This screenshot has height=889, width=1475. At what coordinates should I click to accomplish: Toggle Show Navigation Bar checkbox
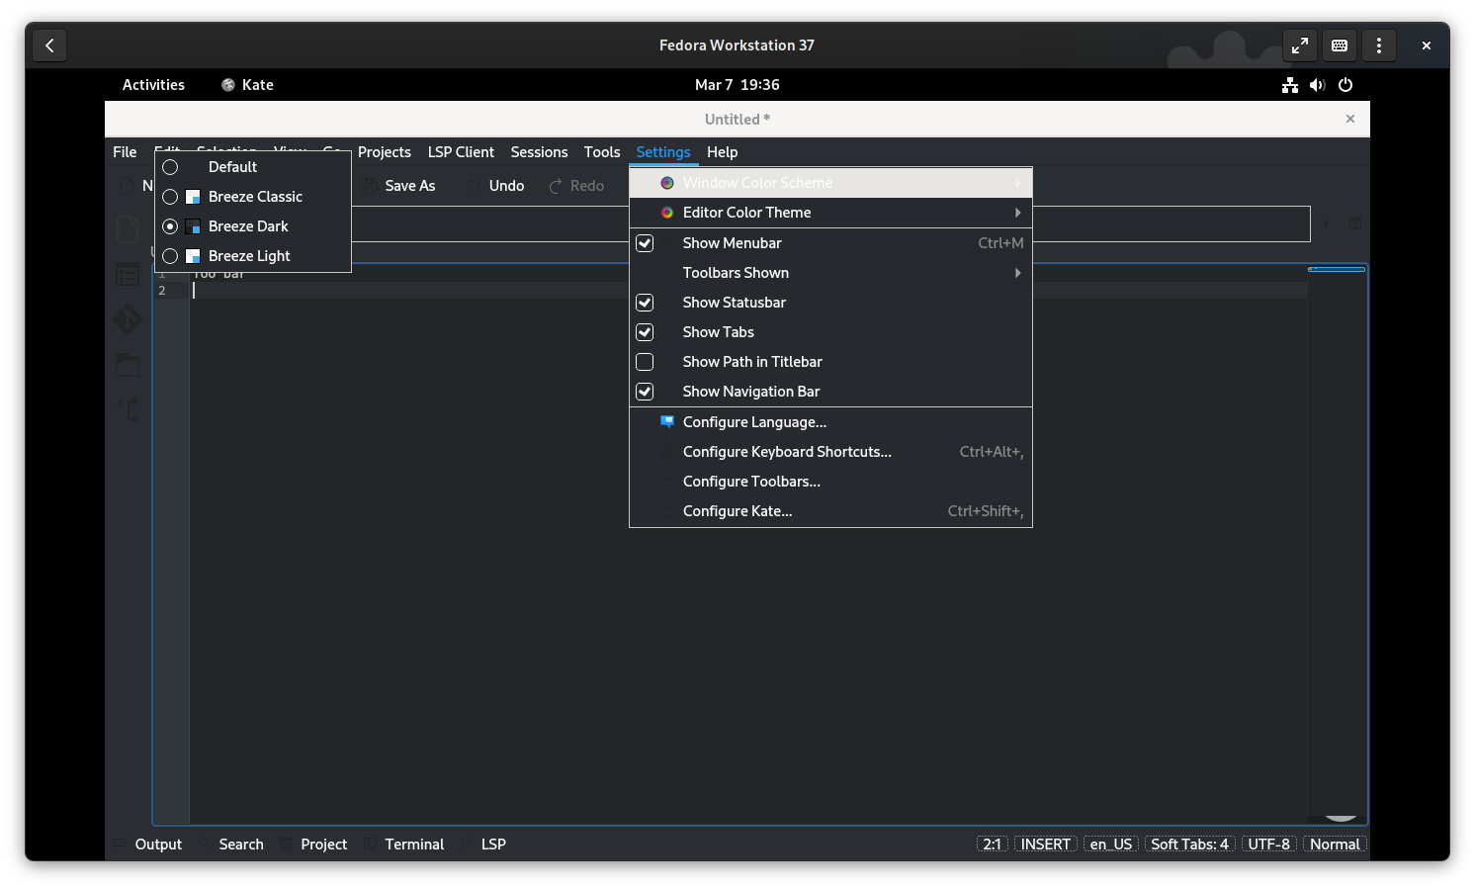pos(645,392)
